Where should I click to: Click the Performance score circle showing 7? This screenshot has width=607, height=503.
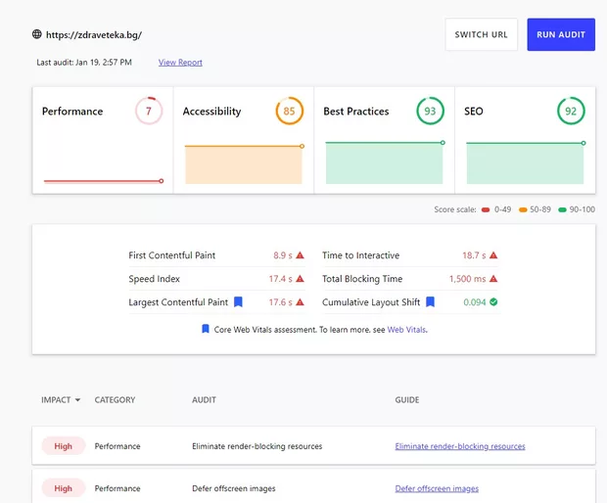click(149, 112)
